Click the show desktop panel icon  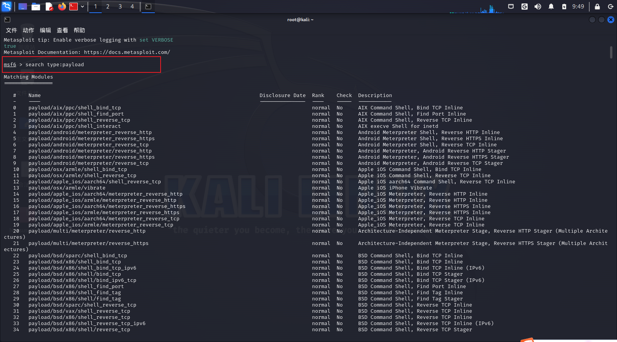(x=23, y=7)
